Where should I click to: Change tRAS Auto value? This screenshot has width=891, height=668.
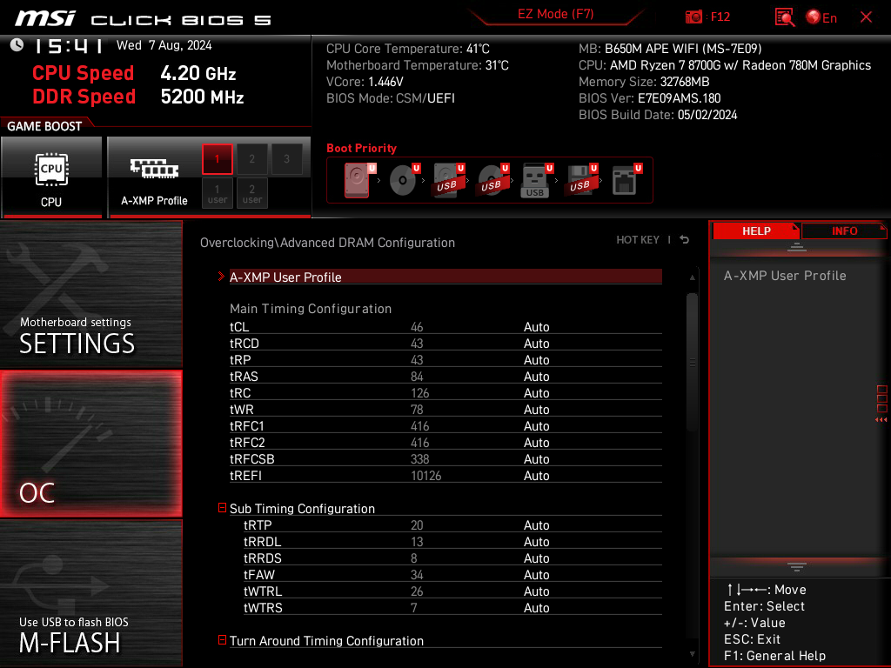point(536,377)
